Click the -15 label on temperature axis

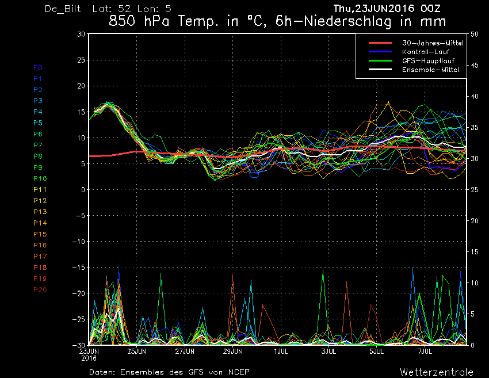point(79,268)
